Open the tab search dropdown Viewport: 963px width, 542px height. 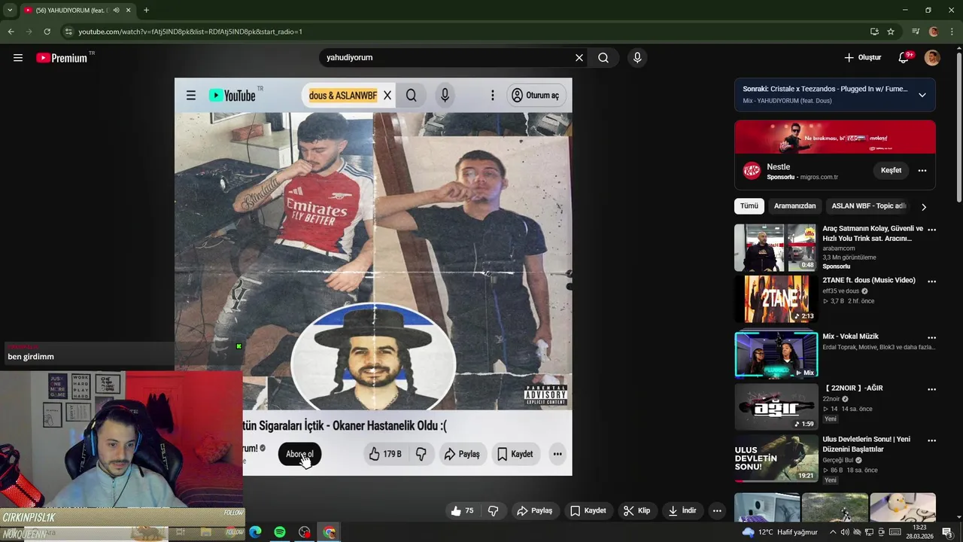(10, 11)
